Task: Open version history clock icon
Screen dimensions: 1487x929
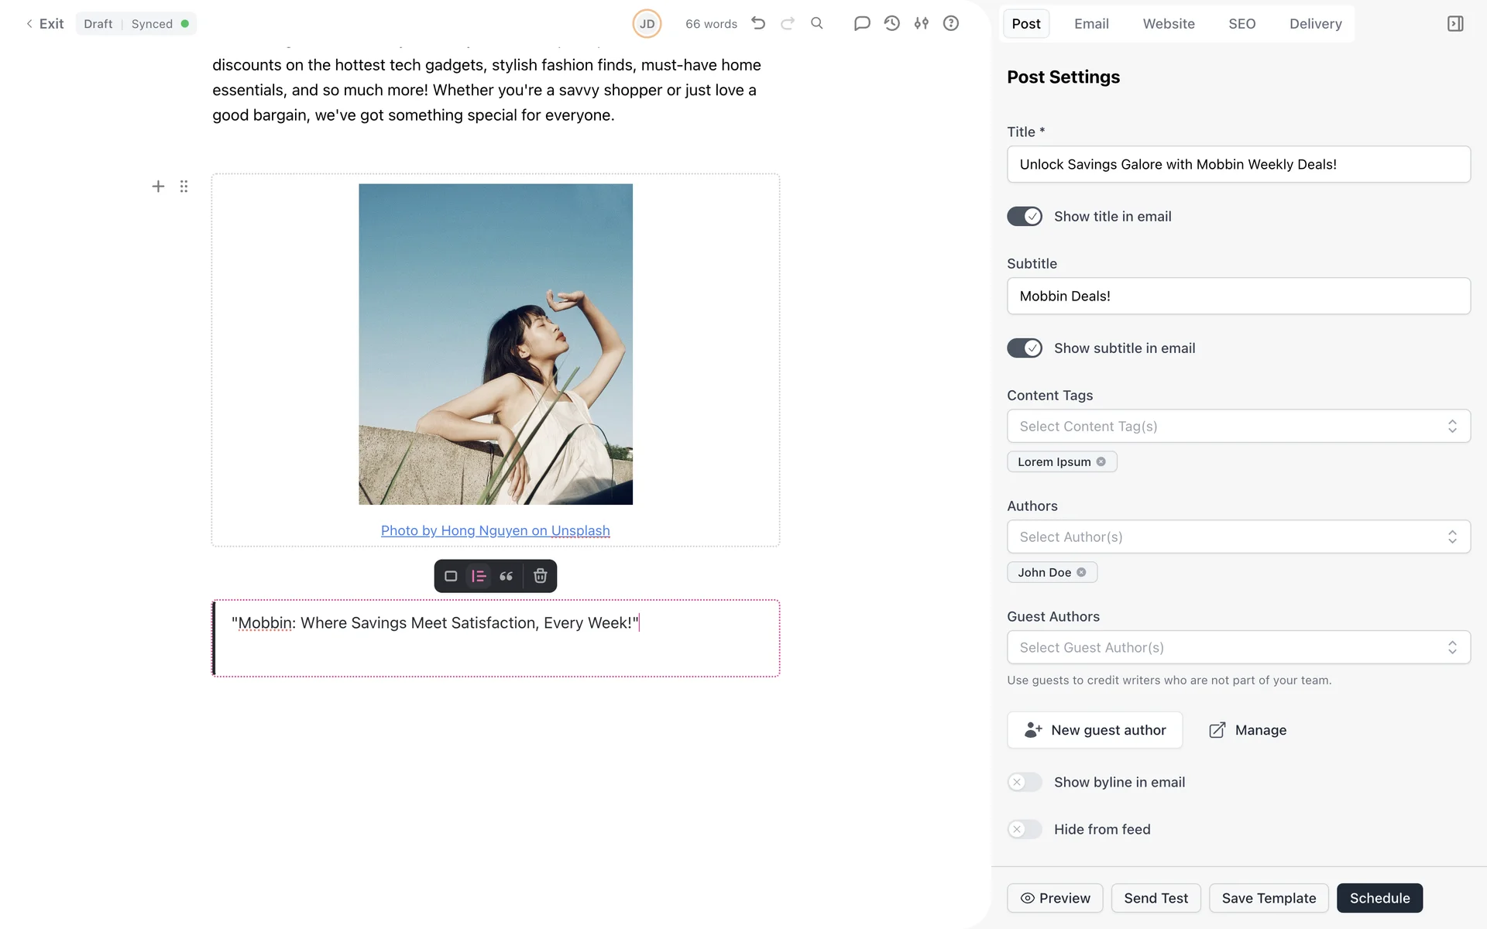Action: click(891, 23)
